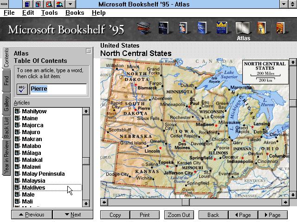Click the map vertical scroll-down arrow
Image resolution: width=297 pixels, height=222 pixels.
[x=293, y=195]
